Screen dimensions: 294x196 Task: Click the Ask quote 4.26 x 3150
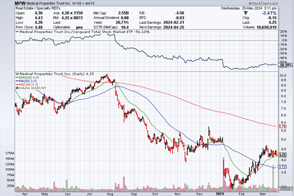[x=72, y=13]
